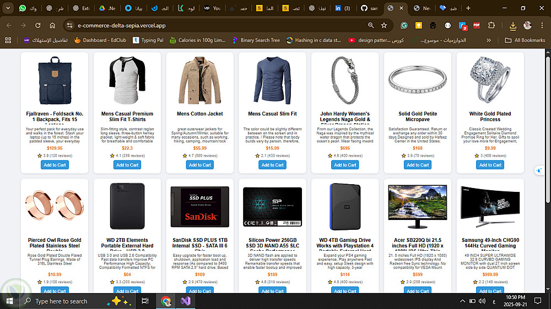
Task: Add Solid Gold Petite Micropave to cart
Action: click(x=418, y=165)
